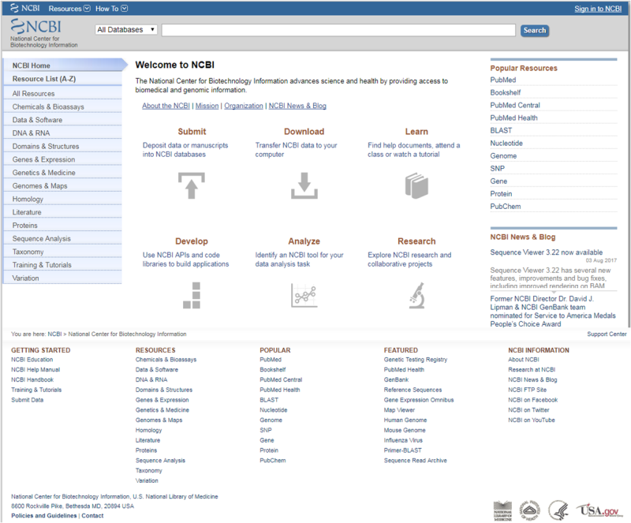Image resolution: width=631 pixels, height=523 pixels.
Task: Click the National Library of Medicine logo
Action: tap(502, 511)
